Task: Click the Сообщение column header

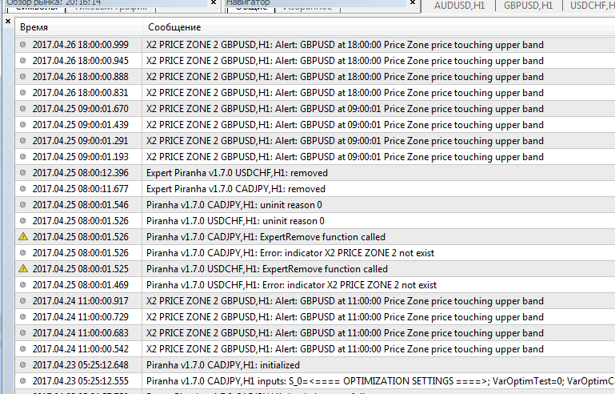Action: pos(379,27)
